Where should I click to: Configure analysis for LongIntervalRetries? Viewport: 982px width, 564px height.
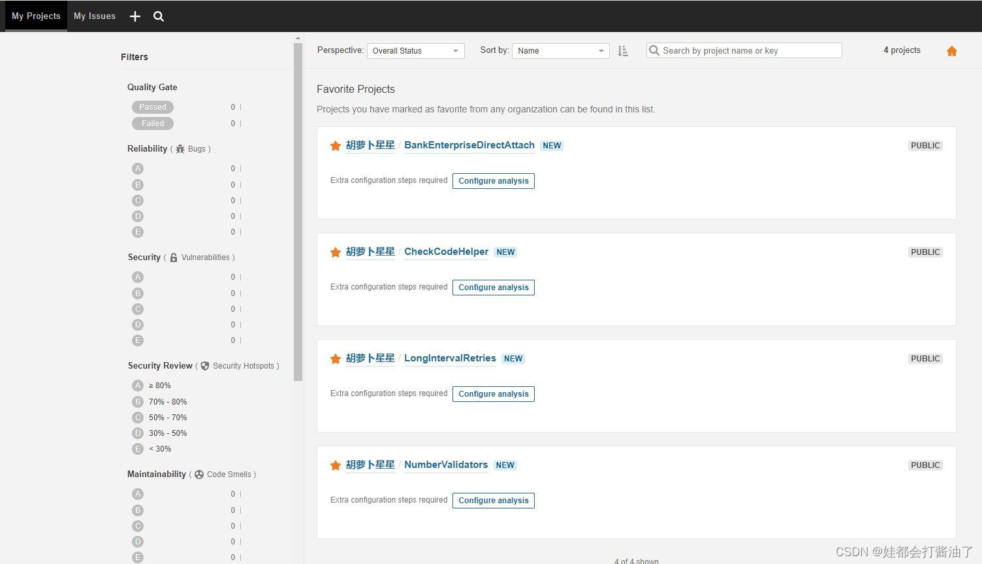[x=494, y=394]
